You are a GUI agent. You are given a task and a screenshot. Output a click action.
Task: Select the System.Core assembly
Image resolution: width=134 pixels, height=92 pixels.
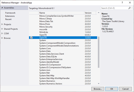[x=63, y=49]
